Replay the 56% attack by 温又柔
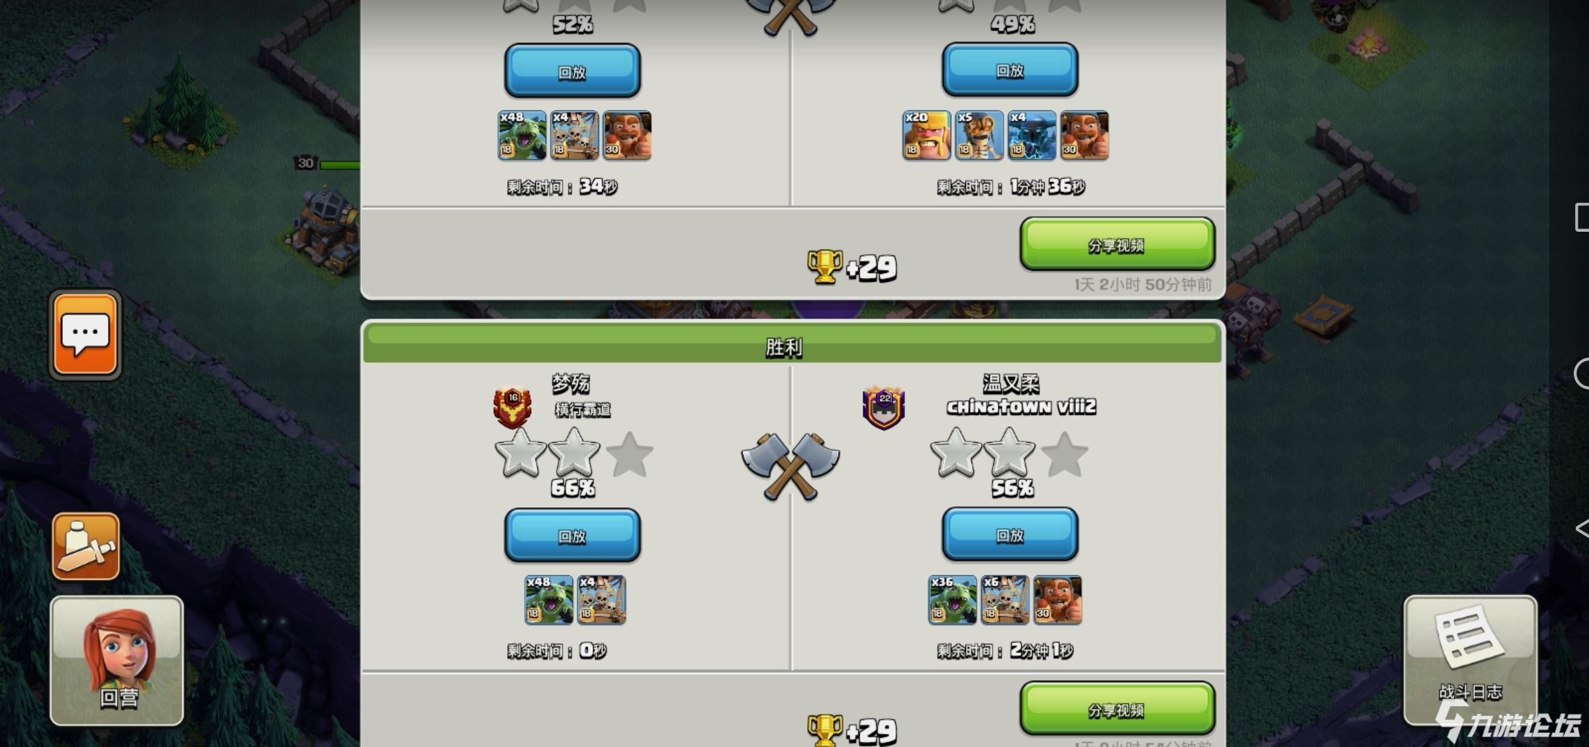The height and width of the screenshot is (747, 1589). coord(1010,534)
